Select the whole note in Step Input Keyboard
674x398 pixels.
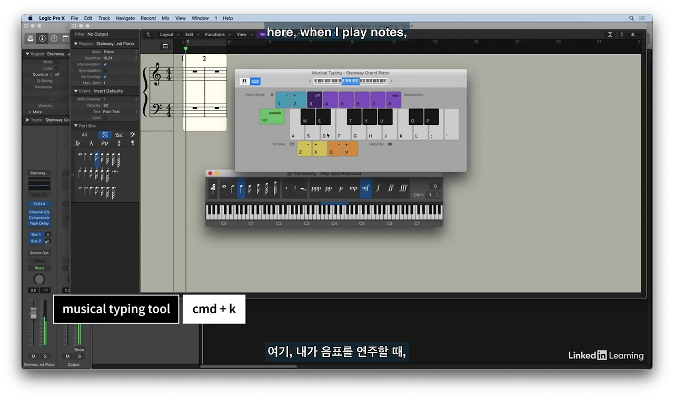pos(224,188)
